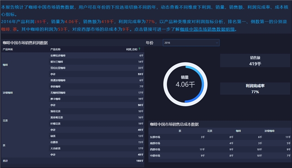Click the 哥伦比亚咖啡 product row
The image size is (292, 168).
click(x=97, y=68)
